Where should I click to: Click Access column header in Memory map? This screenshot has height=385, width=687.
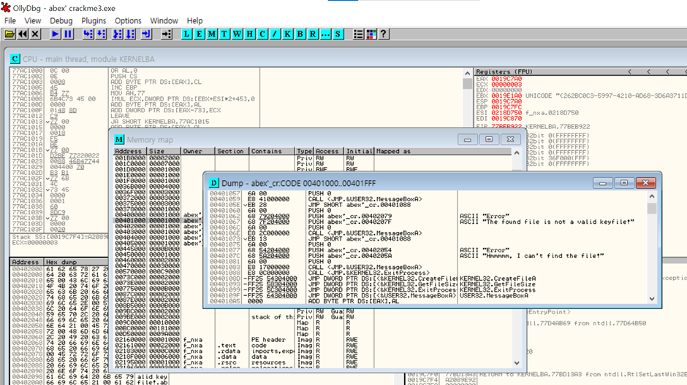[329, 151]
